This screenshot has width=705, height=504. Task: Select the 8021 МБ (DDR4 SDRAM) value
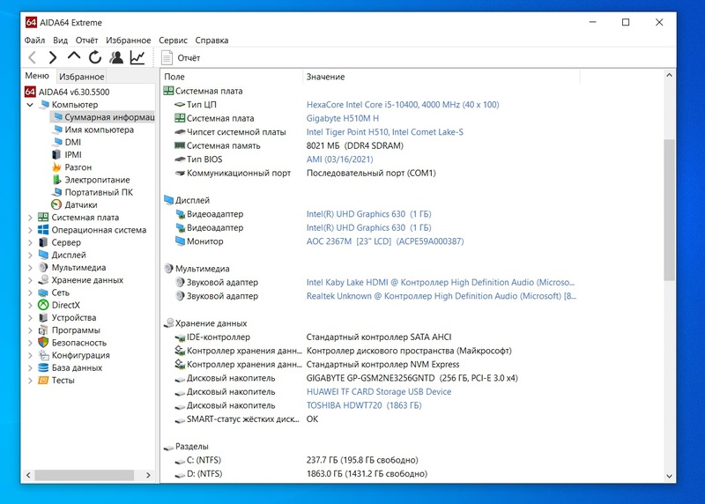point(355,145)
